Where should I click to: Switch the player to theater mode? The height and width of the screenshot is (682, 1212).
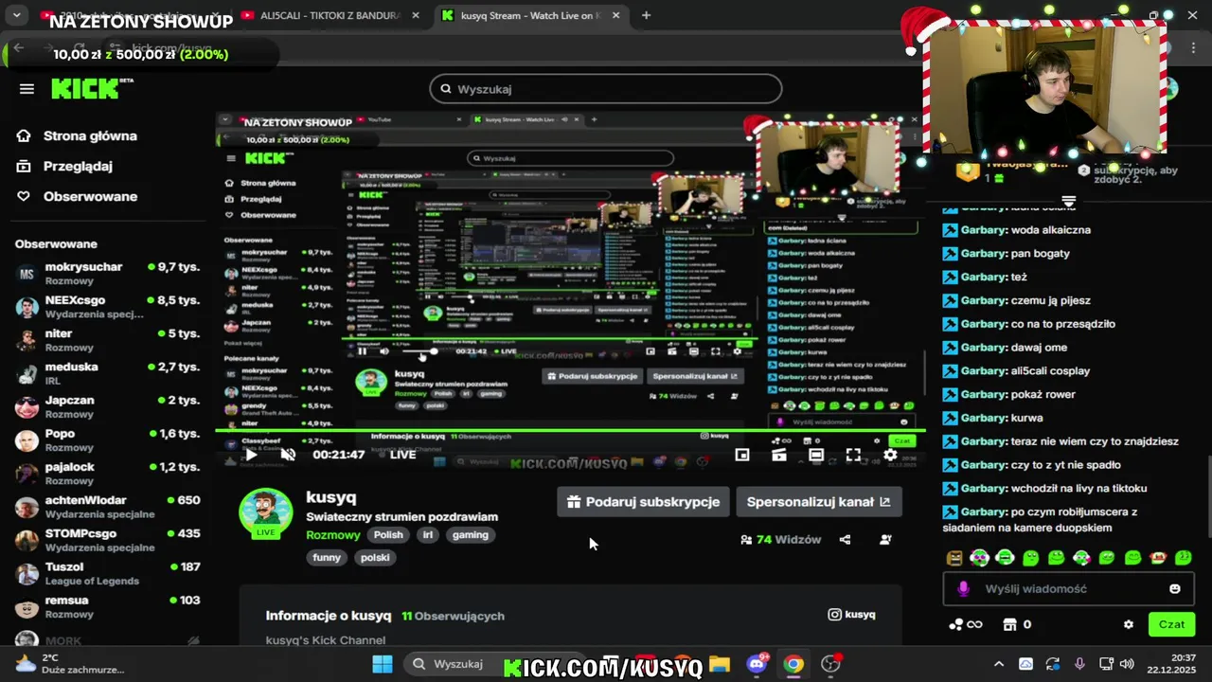(x=816, y=455)
